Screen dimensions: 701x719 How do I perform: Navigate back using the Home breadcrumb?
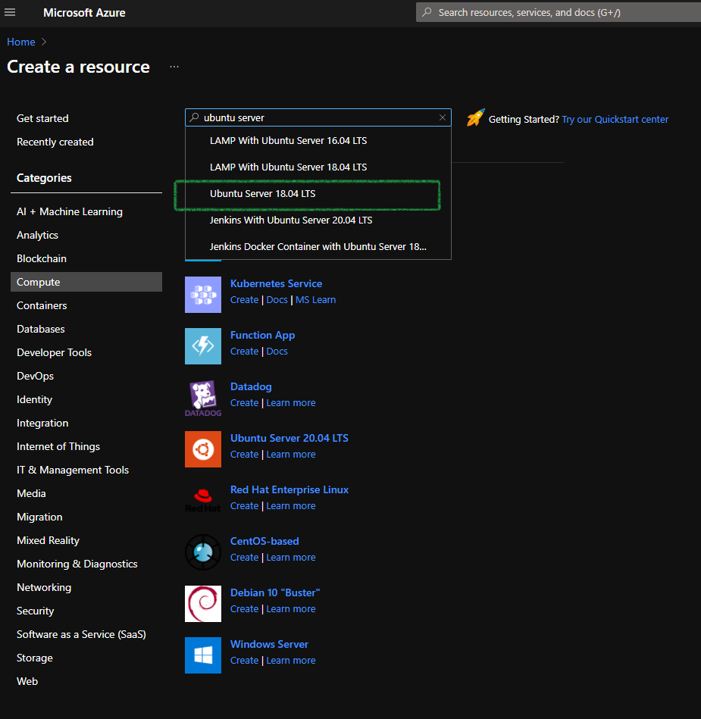point(20,42)
